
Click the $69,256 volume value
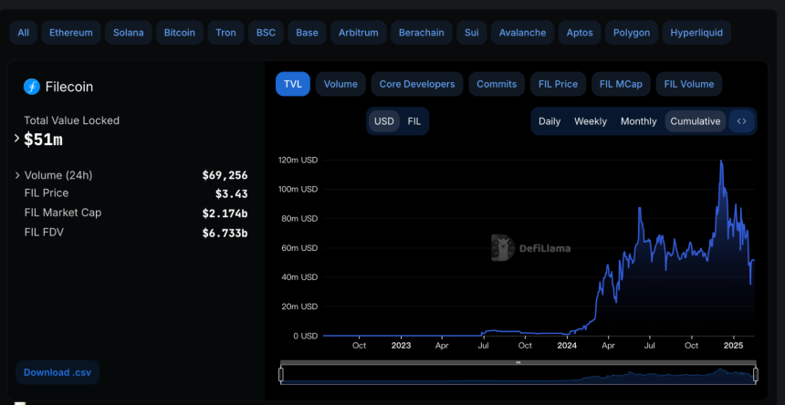(225, 175)
